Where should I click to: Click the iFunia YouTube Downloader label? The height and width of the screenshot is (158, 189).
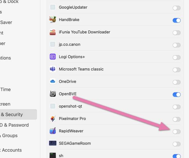click(x=84, y=32)
